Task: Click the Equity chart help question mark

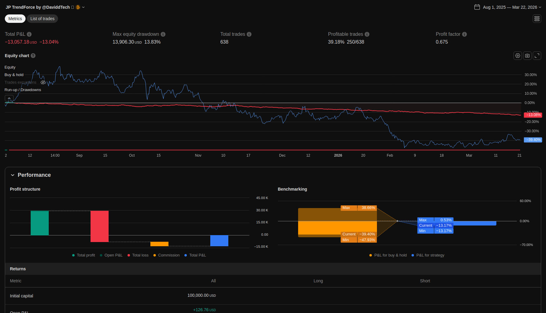Action: click(33, 56)
